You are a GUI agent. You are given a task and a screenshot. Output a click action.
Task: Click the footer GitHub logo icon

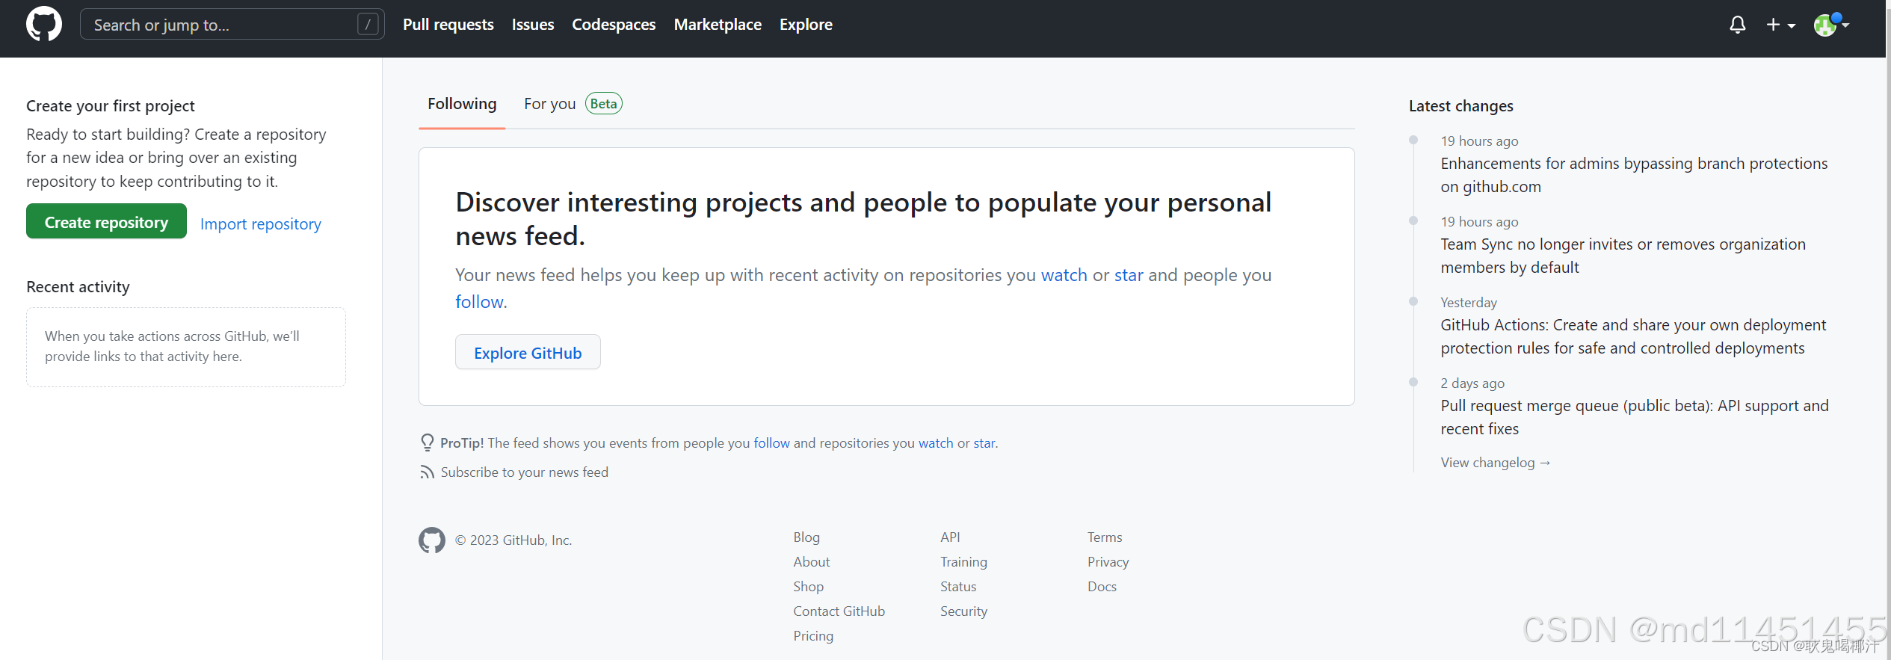click(x=432, y=540)
